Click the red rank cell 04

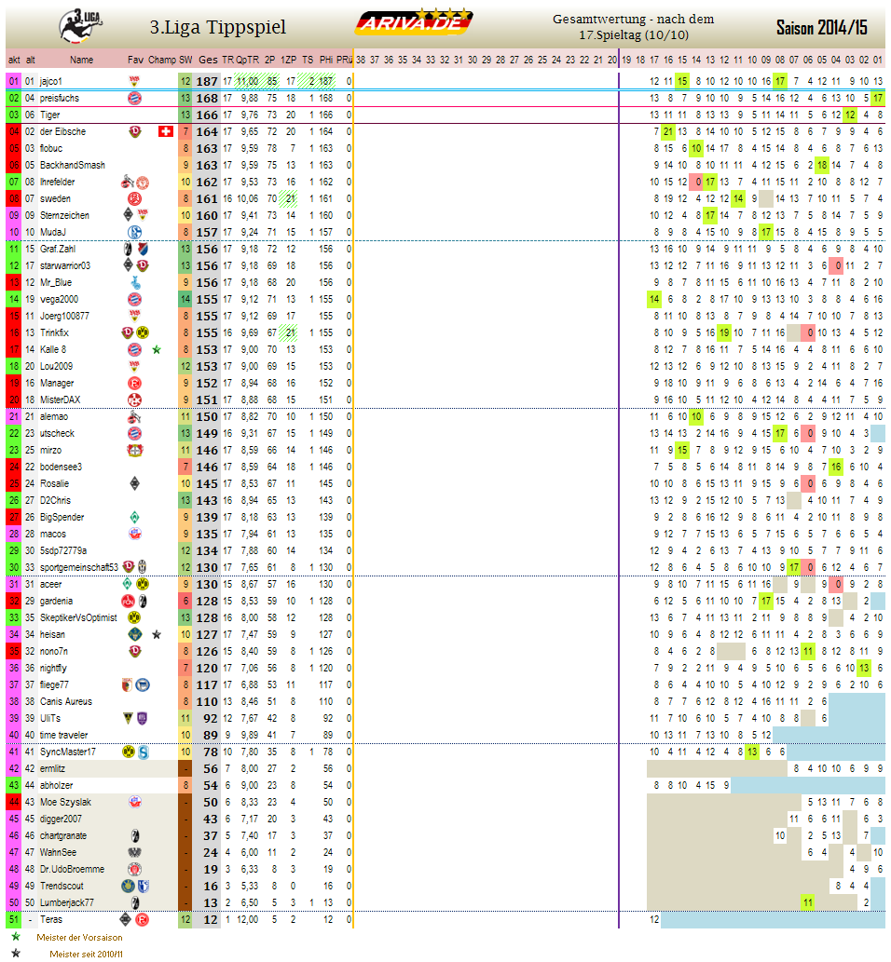pyautogui.click(x=14, y=131)
